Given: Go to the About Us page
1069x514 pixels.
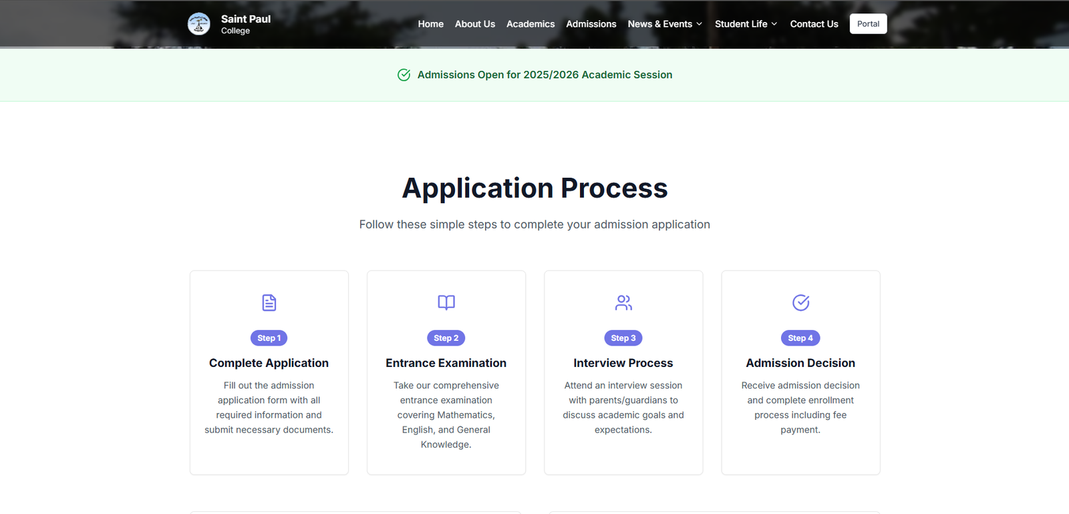Looking at the screenshot, I should click(474, 24).
